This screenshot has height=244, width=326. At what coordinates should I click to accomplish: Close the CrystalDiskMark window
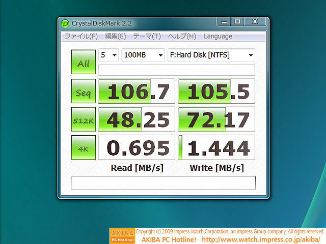tap(255, 21)
